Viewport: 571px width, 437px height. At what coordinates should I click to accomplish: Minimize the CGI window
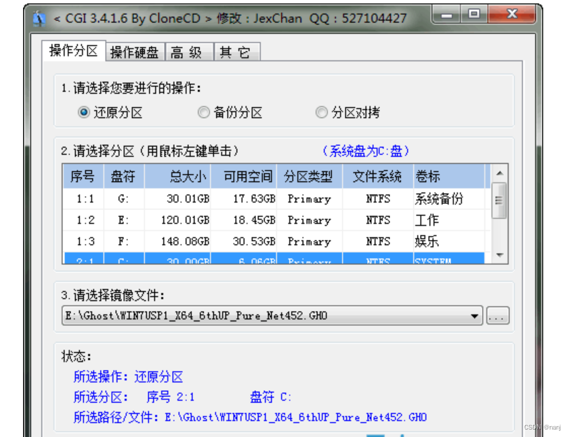coord(446,15)
